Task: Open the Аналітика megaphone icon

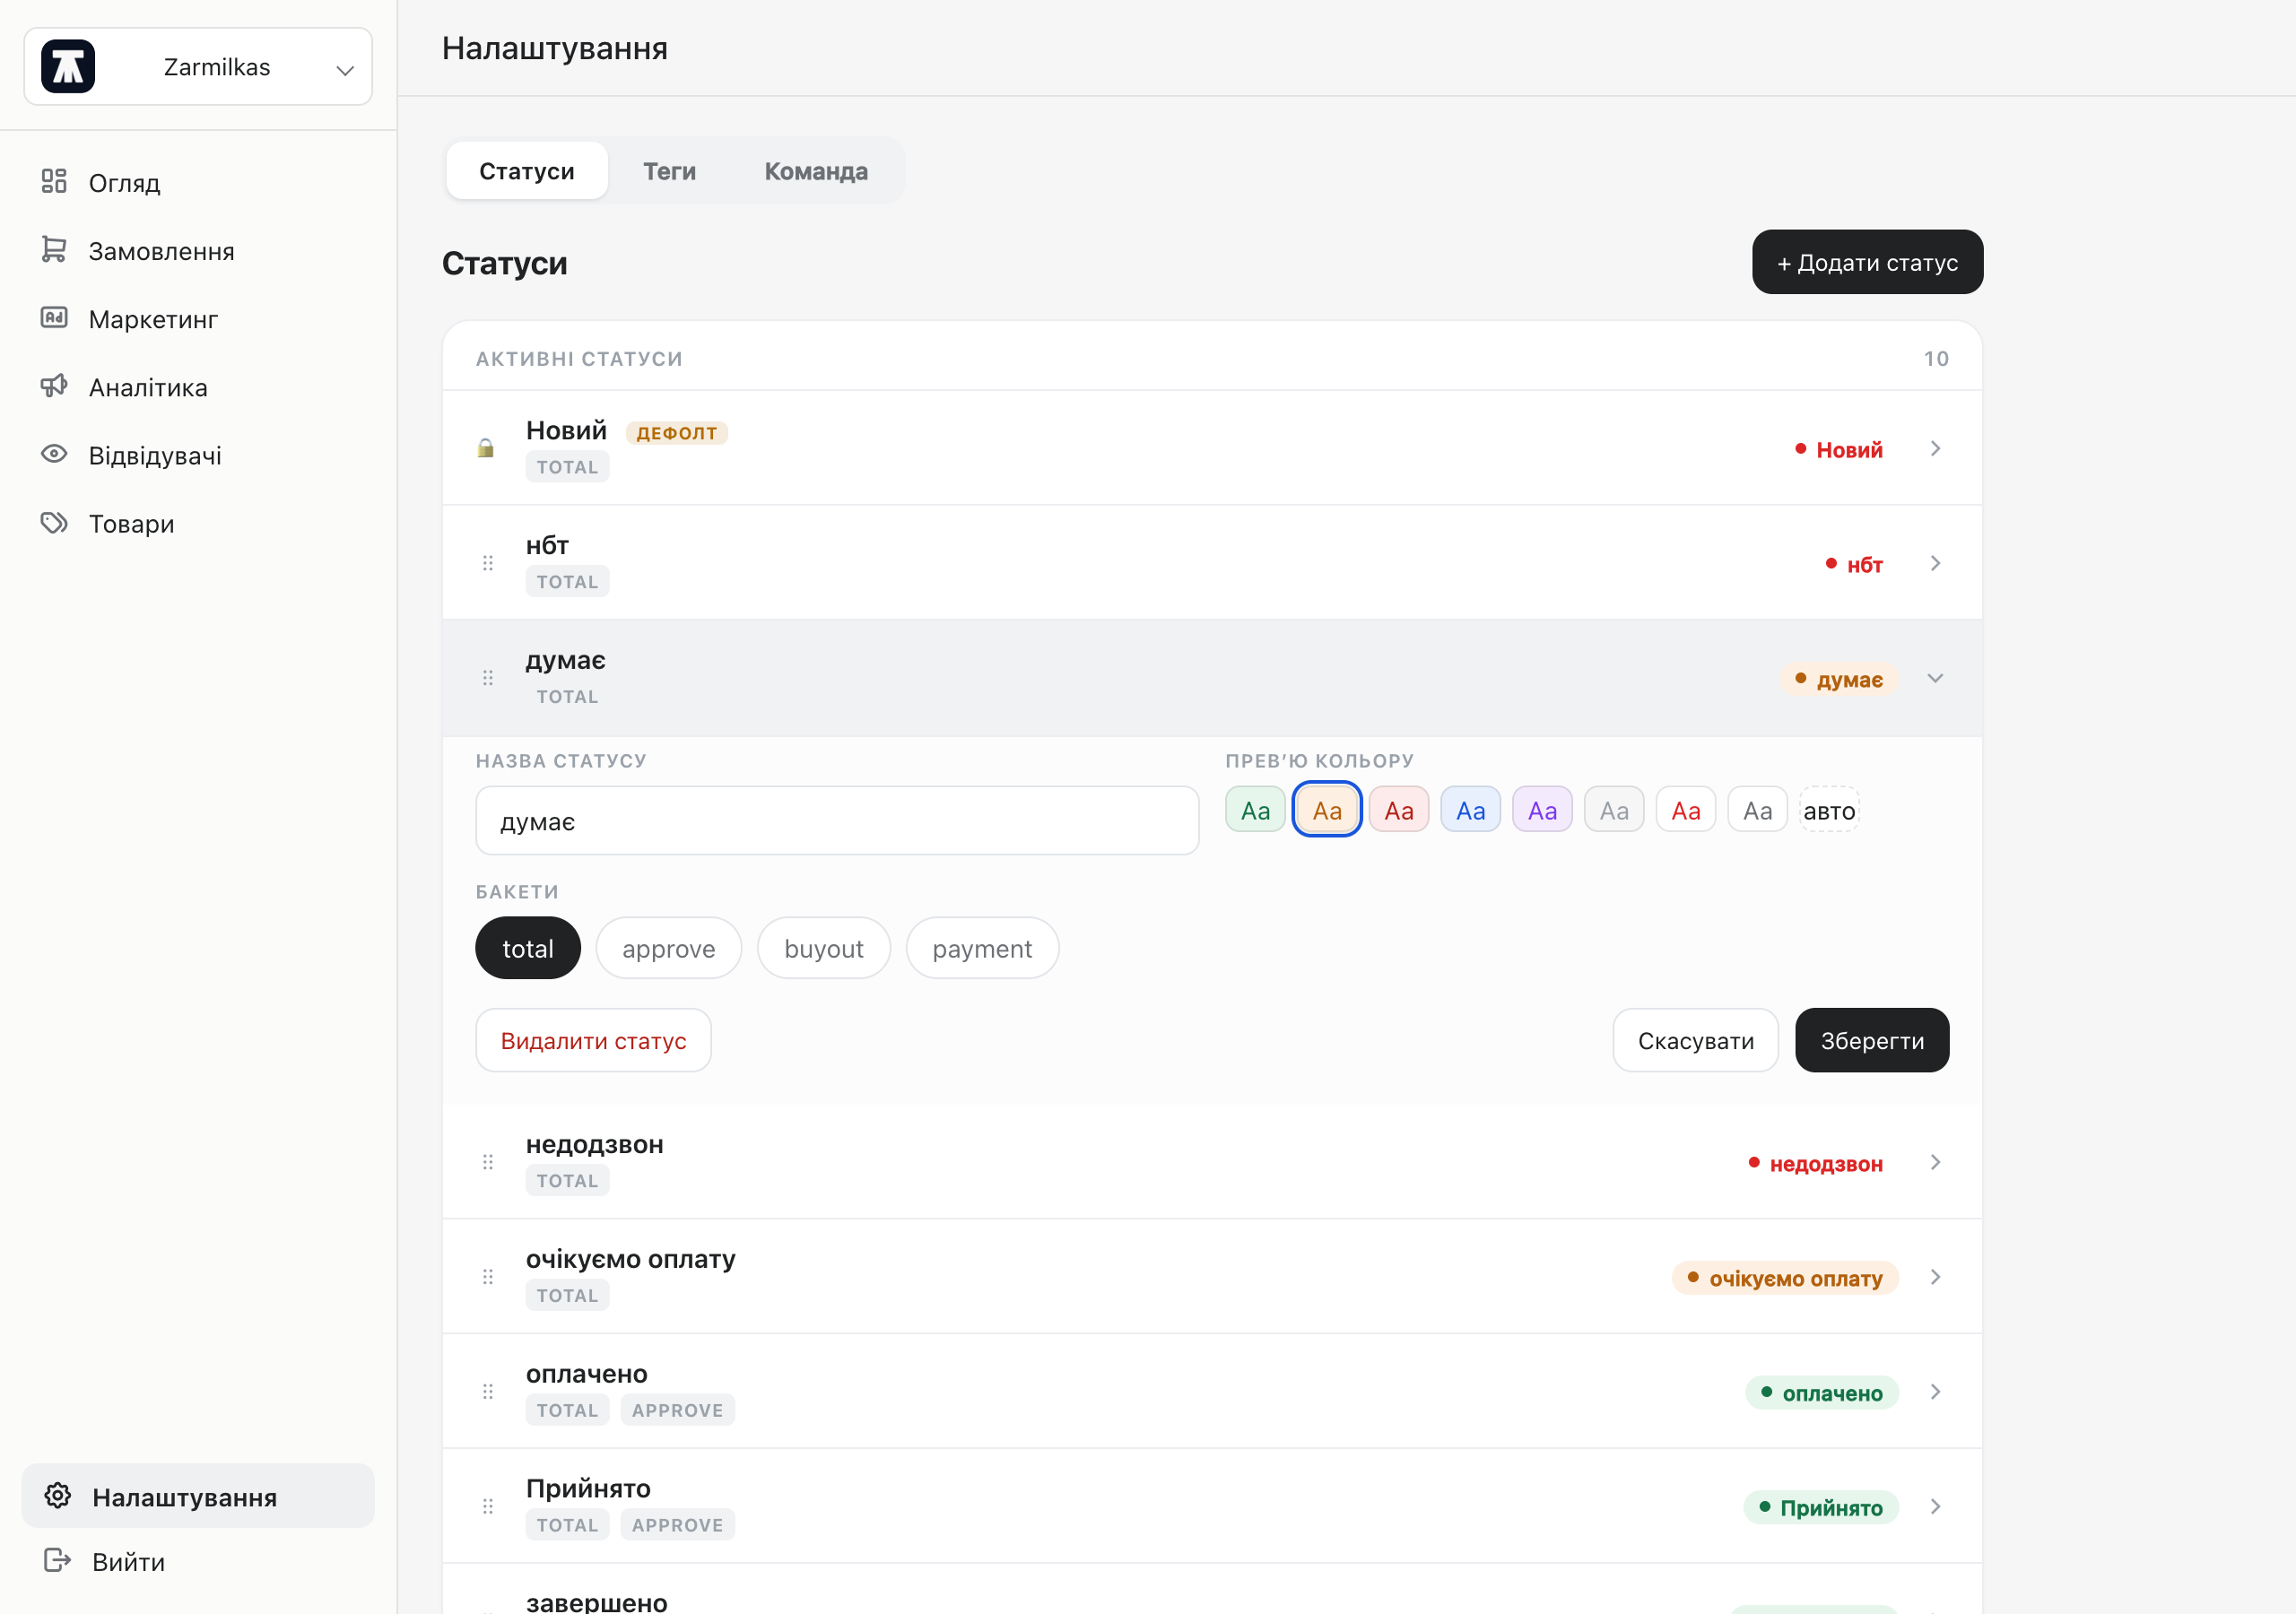Action: click(54, 386)
